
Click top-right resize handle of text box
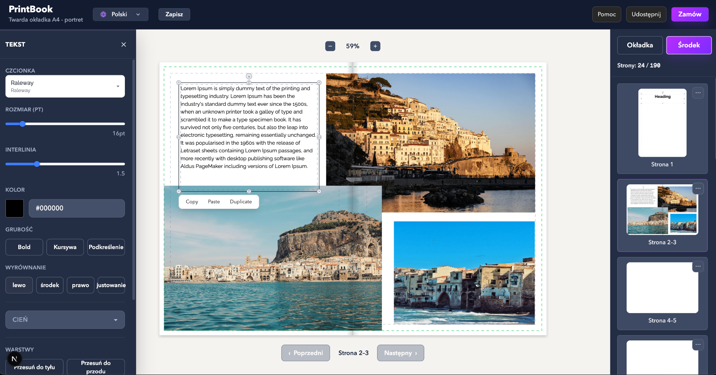click(x=319, y=83)
